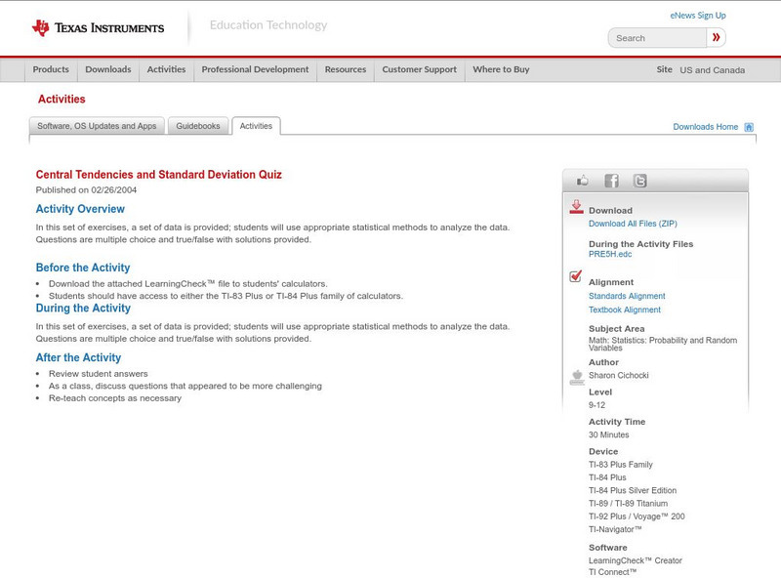Click 'TI-84 Plus Silver Edition' device entry

(633, 490)
